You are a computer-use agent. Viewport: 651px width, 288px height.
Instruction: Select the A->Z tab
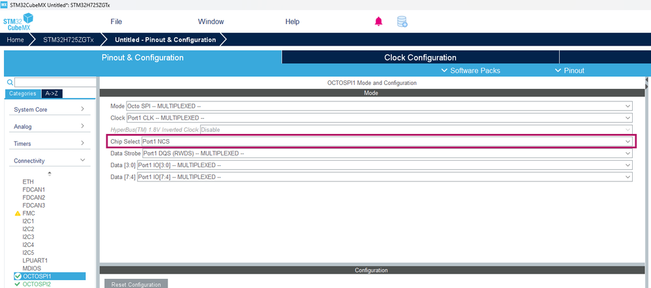pyautogui.click(x=52, y=93)
